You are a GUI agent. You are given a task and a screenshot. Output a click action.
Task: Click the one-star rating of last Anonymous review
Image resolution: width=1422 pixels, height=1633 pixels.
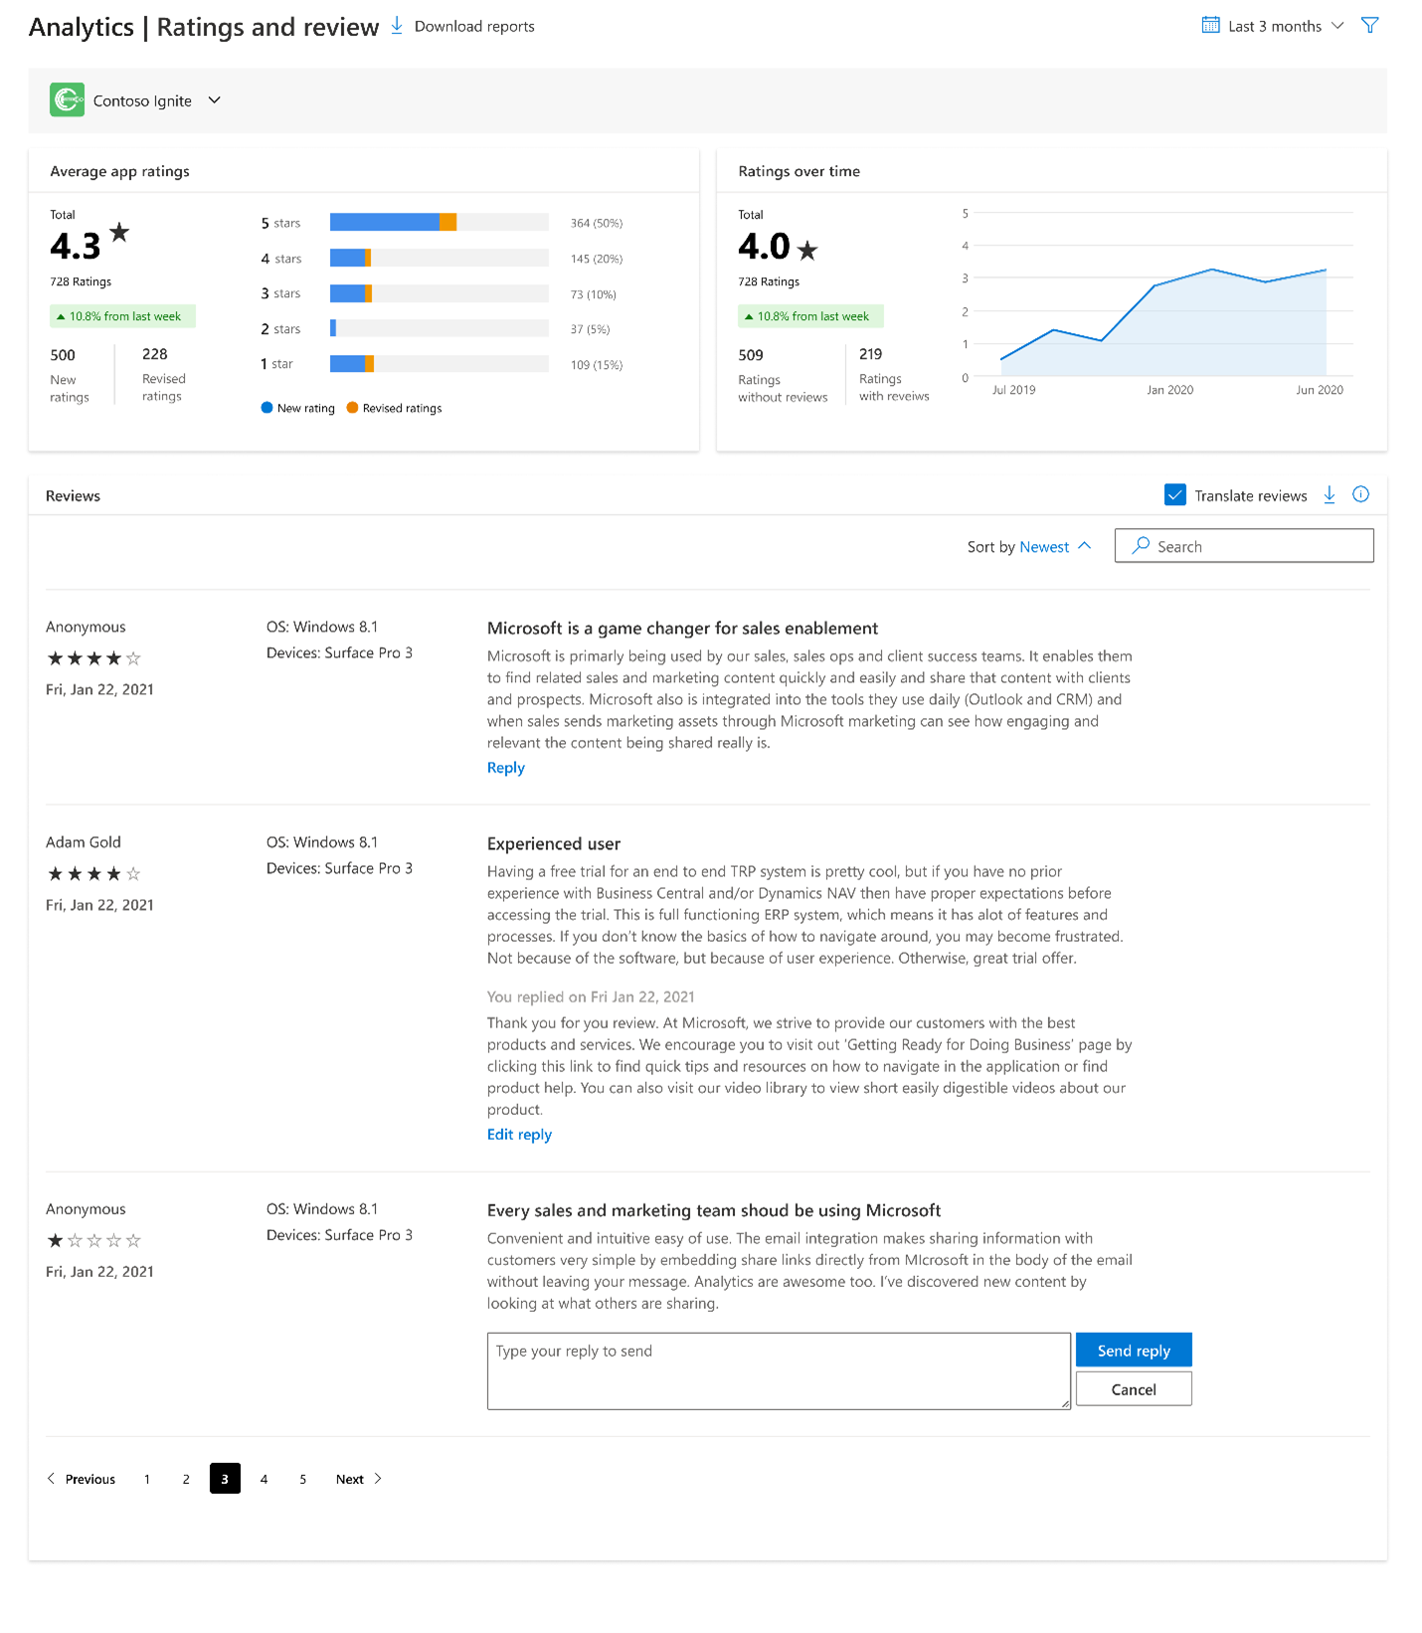94,1241
